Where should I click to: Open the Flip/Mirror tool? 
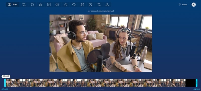click(x=40, y=4)
